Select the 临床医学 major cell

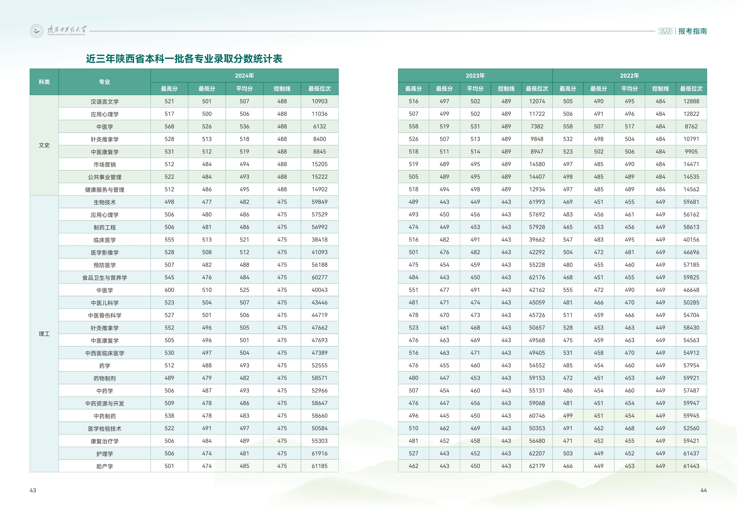coord(105,240)
